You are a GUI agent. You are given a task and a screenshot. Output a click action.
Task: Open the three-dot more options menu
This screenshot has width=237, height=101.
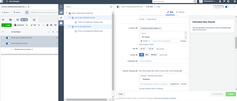click(x=234, y=7)
